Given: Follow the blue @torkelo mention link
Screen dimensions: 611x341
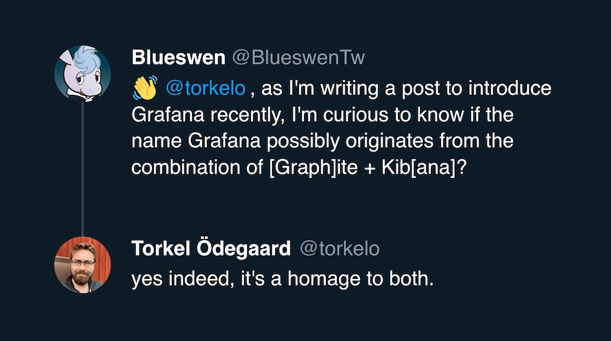Looking at the screenshot, I should [x=205, y=89].
